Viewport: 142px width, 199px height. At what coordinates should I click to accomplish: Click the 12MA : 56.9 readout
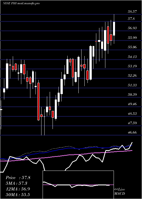coord(18,189)
